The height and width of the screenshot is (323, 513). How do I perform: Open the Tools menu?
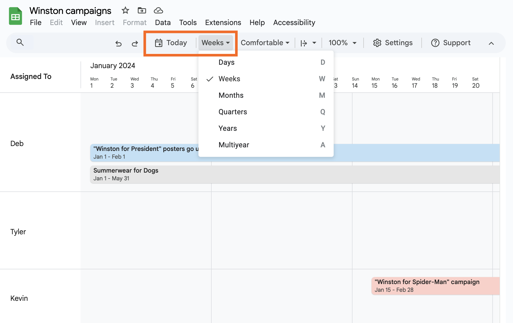click(x=188, y=22)
